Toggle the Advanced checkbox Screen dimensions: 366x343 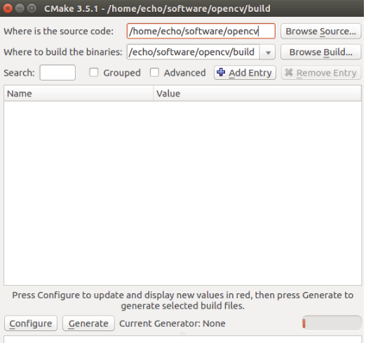click(154, 72)
